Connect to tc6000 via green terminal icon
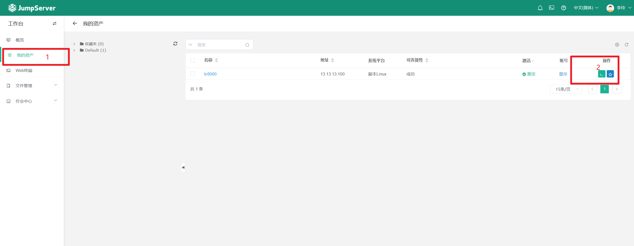Viewport: 634px width, 246px height. (602, 74)
